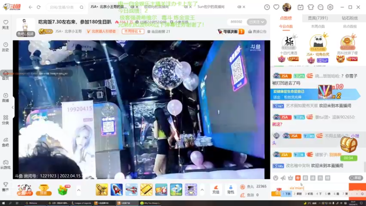Toggle the 梗 danmu style square
This screenshot has height=206, width=366.
[328, 178]
